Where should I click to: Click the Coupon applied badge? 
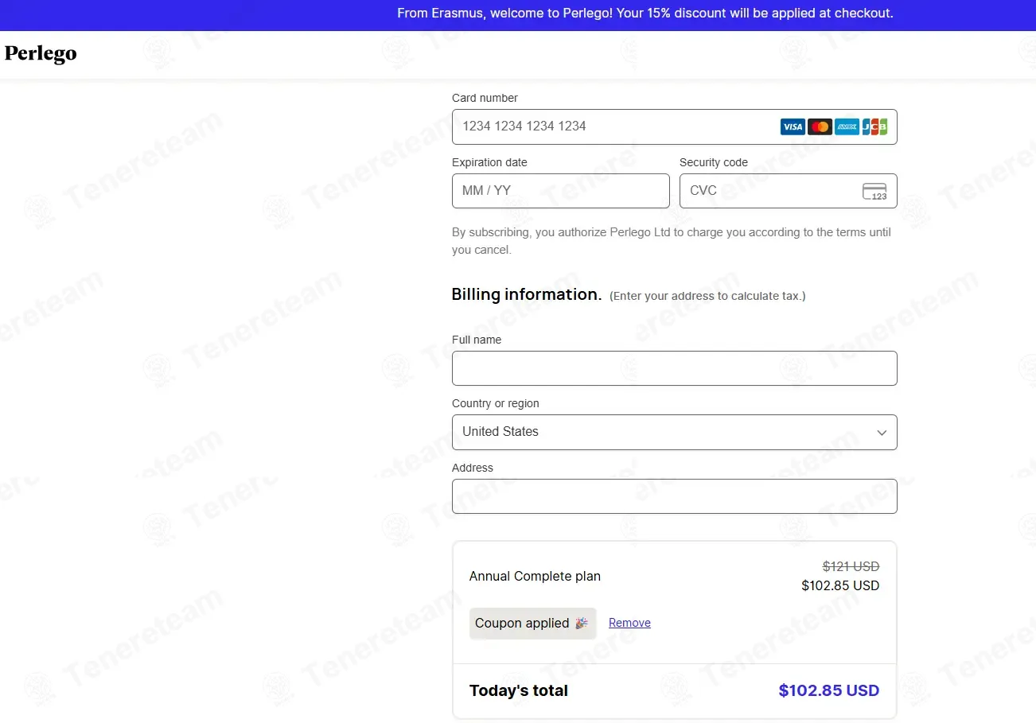(x=532, y=624)
